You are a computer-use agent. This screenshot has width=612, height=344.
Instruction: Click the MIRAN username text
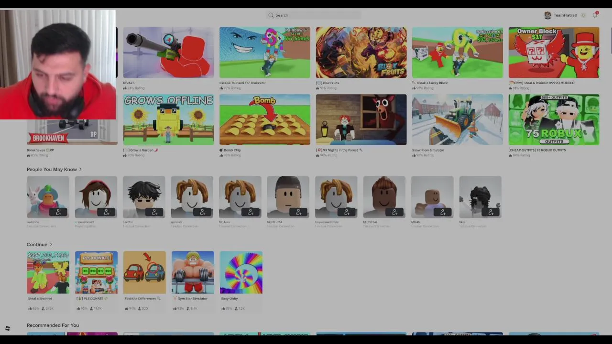coord(416,222)
